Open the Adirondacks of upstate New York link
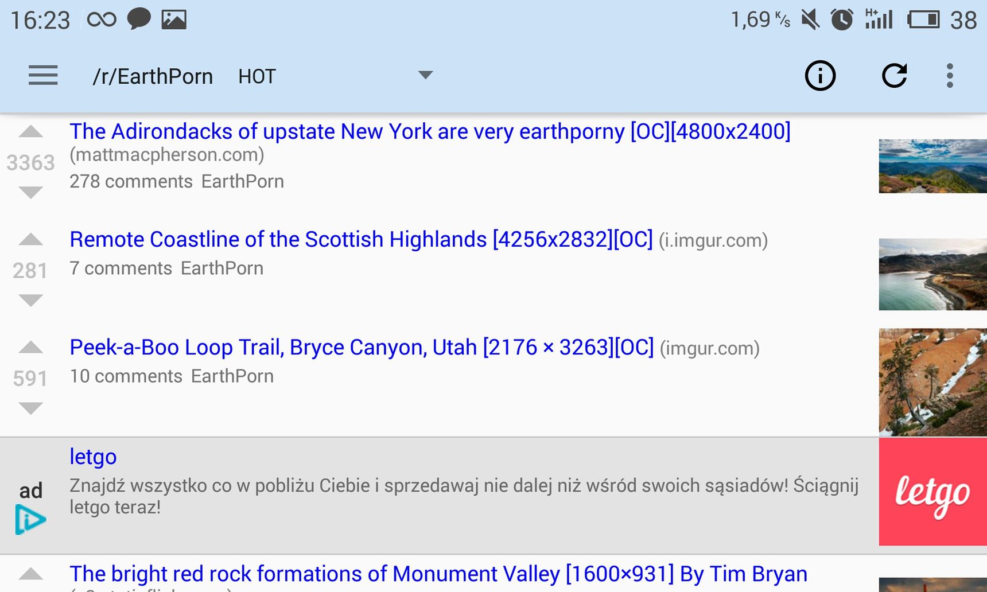Screen dimensions: 987x592 click(x=430, y=131)
